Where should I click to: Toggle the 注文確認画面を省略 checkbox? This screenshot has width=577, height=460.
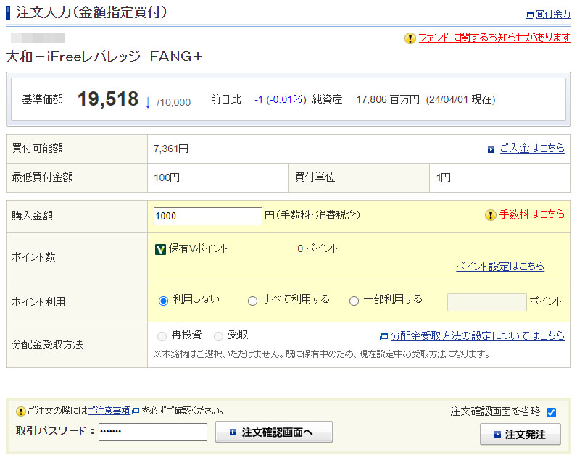point(551,412)
